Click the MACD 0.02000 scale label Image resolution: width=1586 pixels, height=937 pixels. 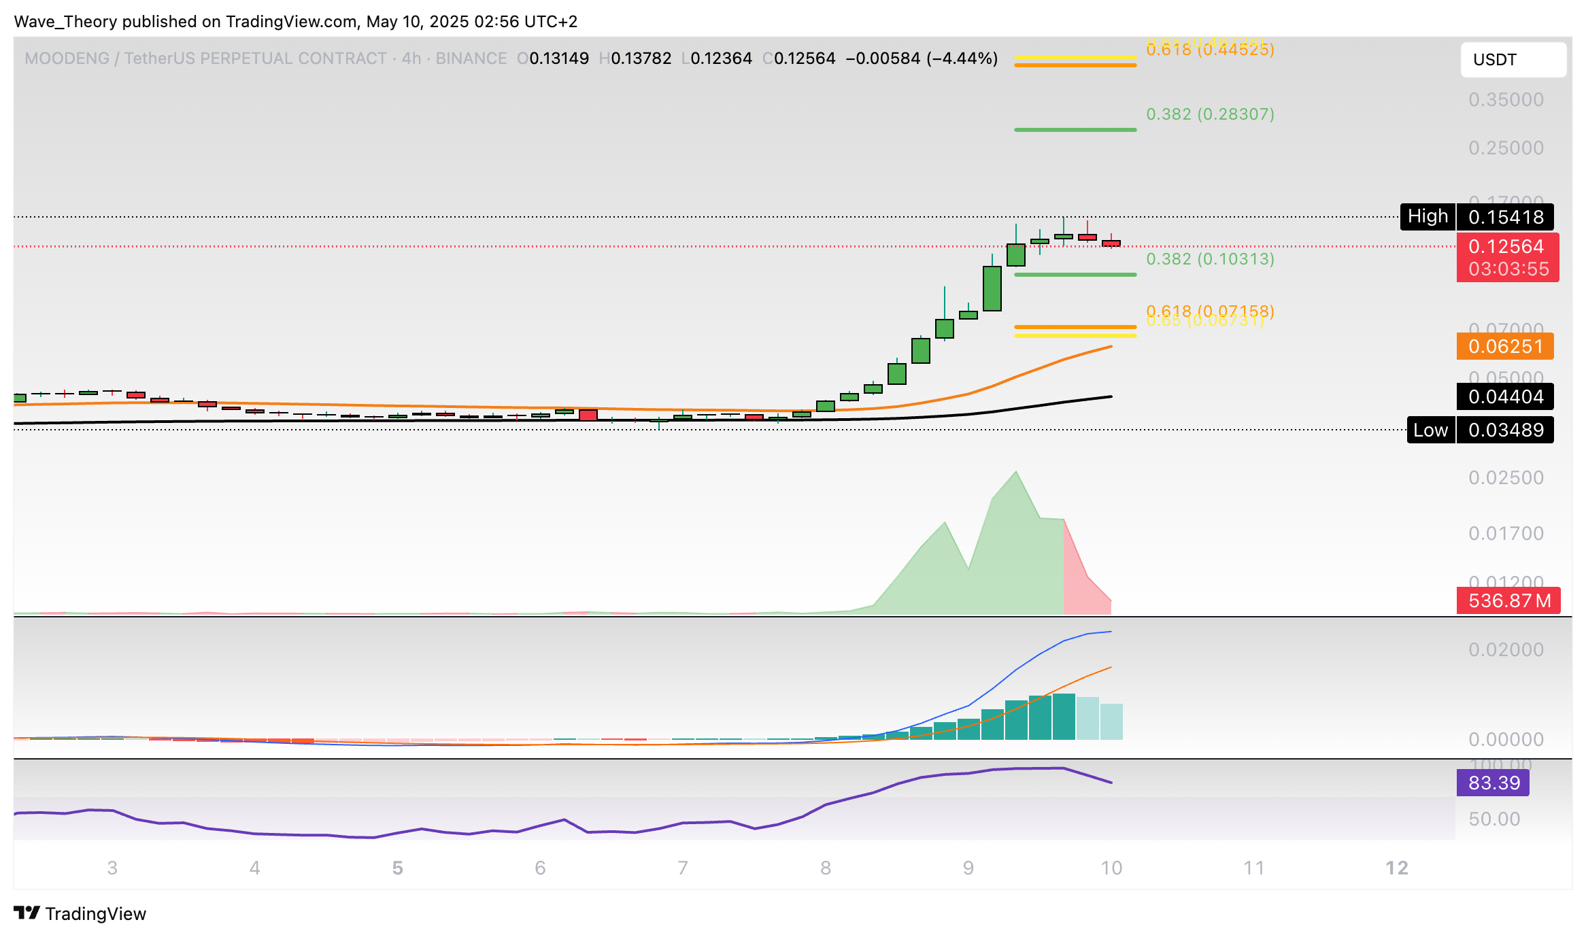tap(1506, 649)
